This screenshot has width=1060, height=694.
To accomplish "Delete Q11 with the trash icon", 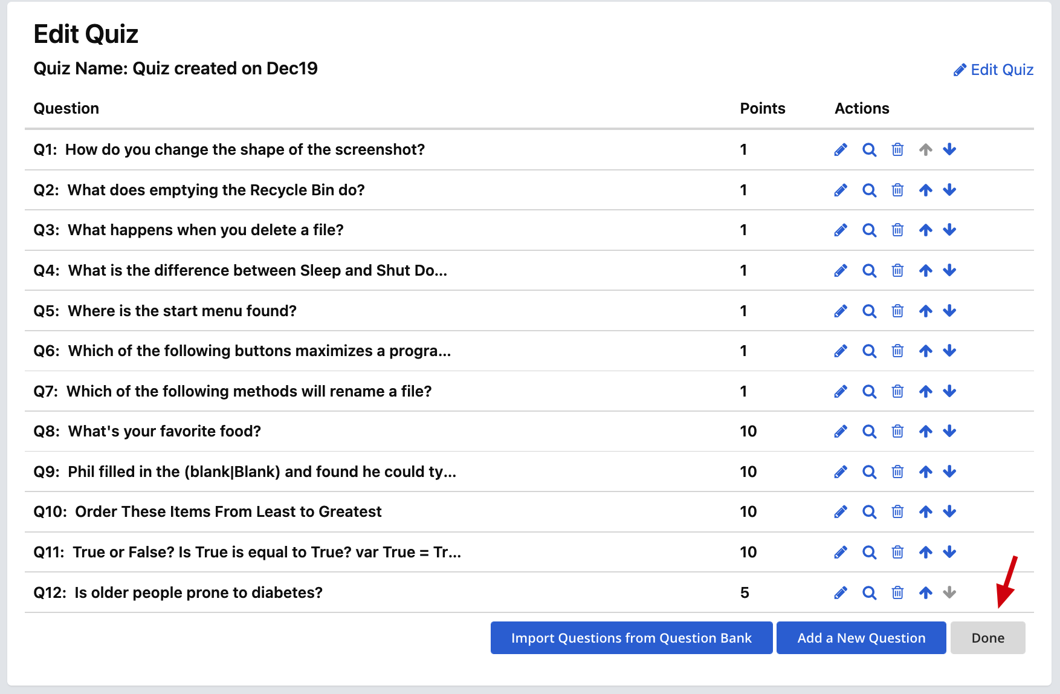I will pos(897,552).
